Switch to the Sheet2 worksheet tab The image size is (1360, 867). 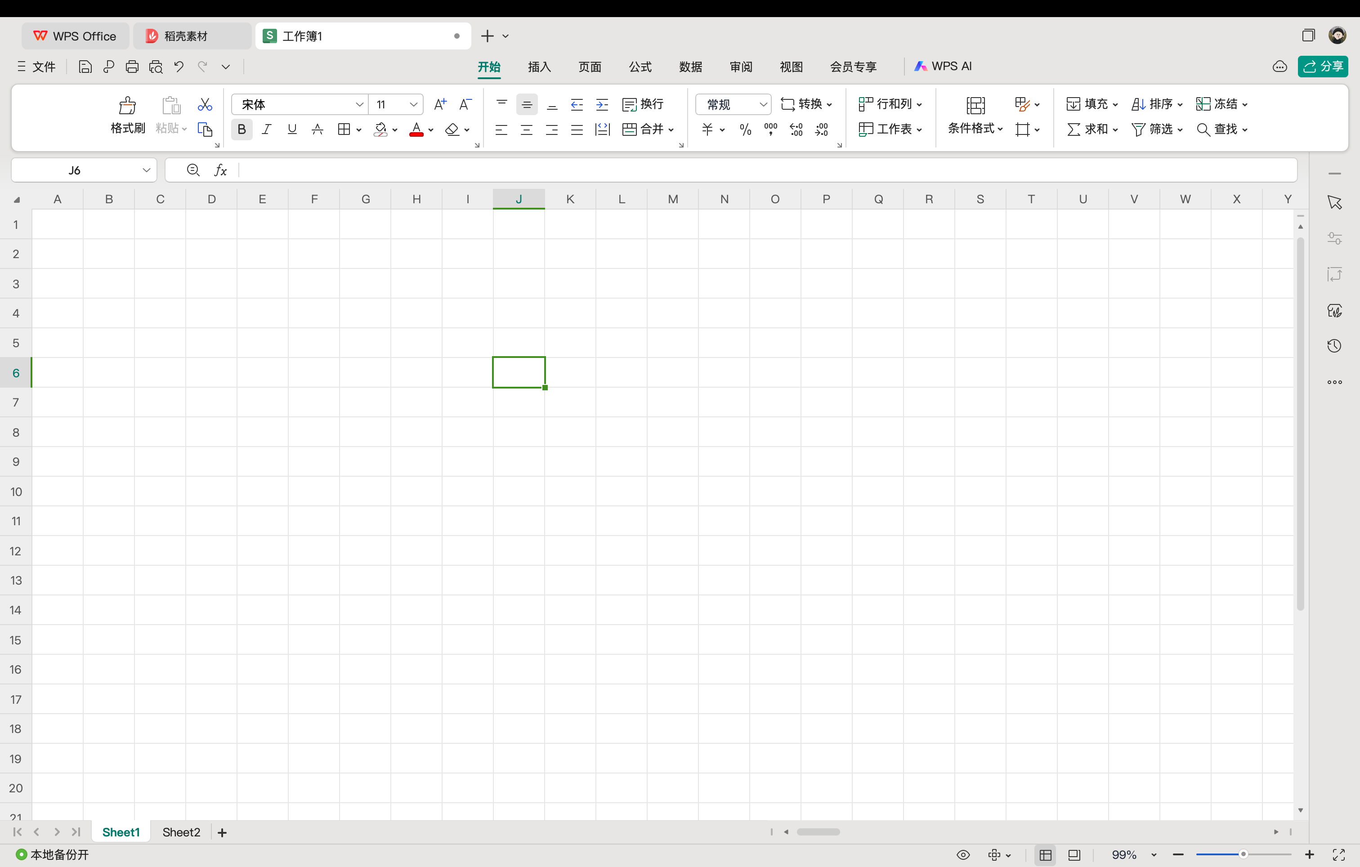[x=181, y=832]
